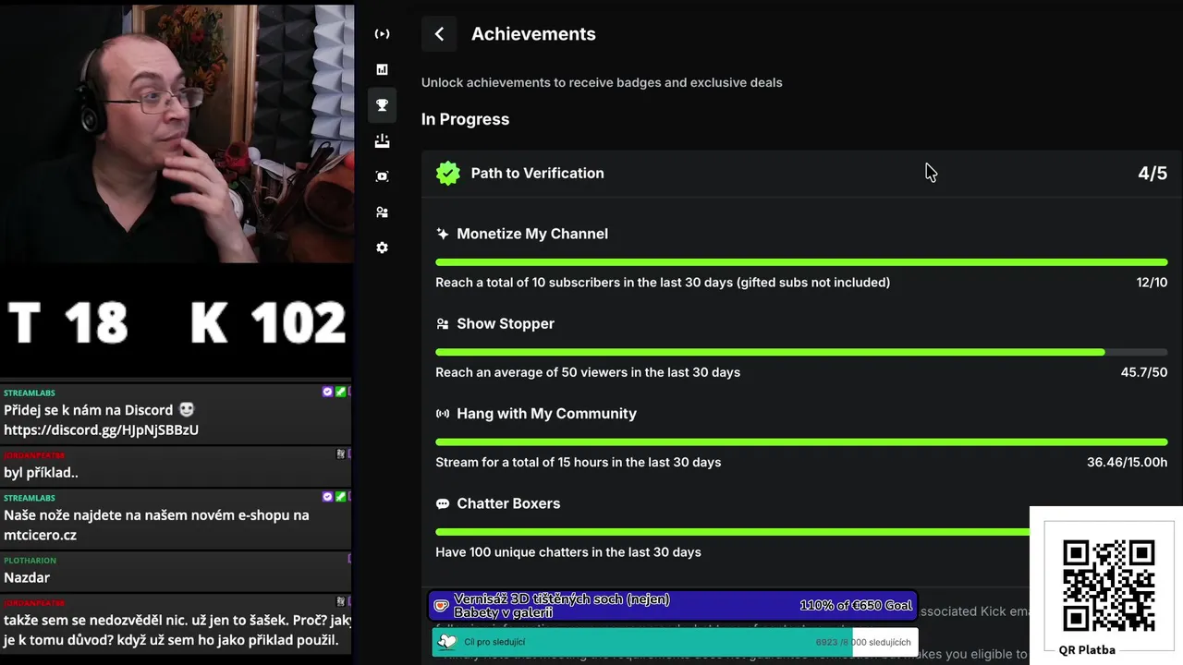Click 'Reach an average of 50 viewers' description
Screen dimensions: 1183x665
pos(588,372)
